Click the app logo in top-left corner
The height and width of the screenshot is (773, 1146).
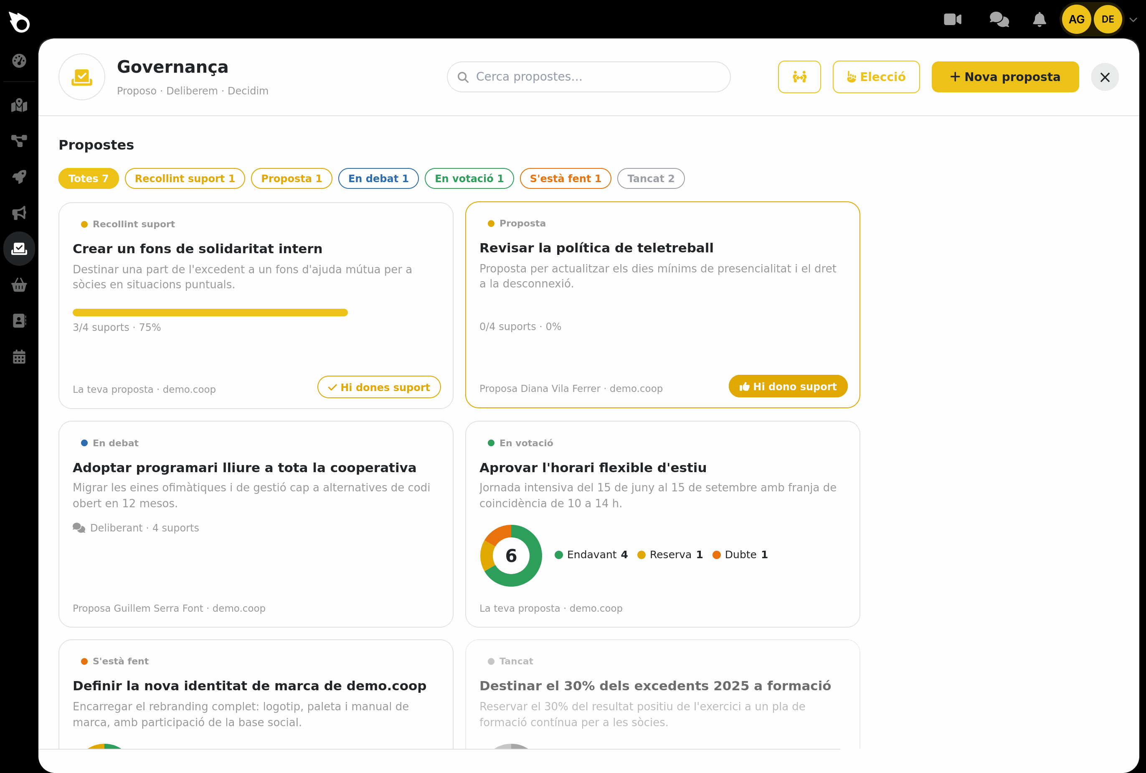tap(19, 22)
